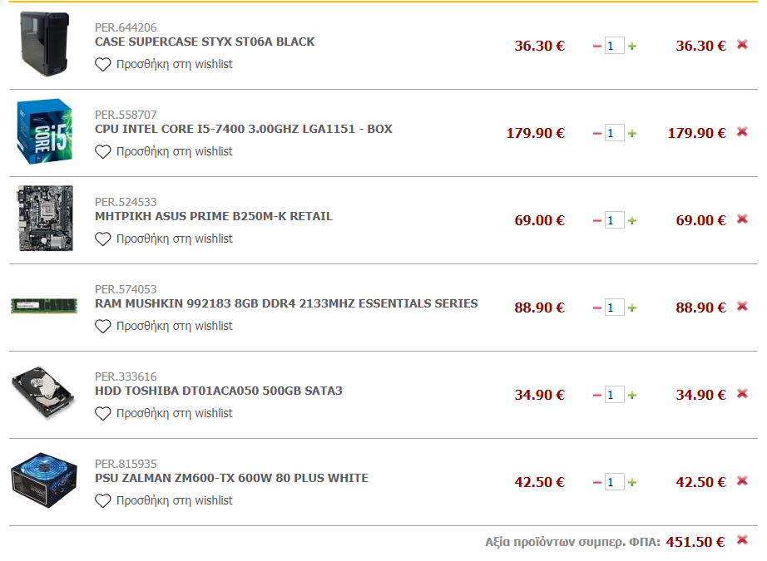Open the Intel Core i5 box thumbnail
This screenshot has height=561, width=767.
coord(45,131)
